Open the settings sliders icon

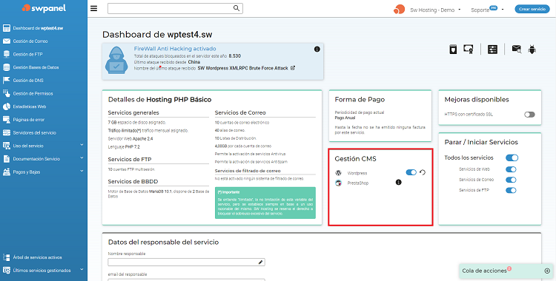point(492,50)
